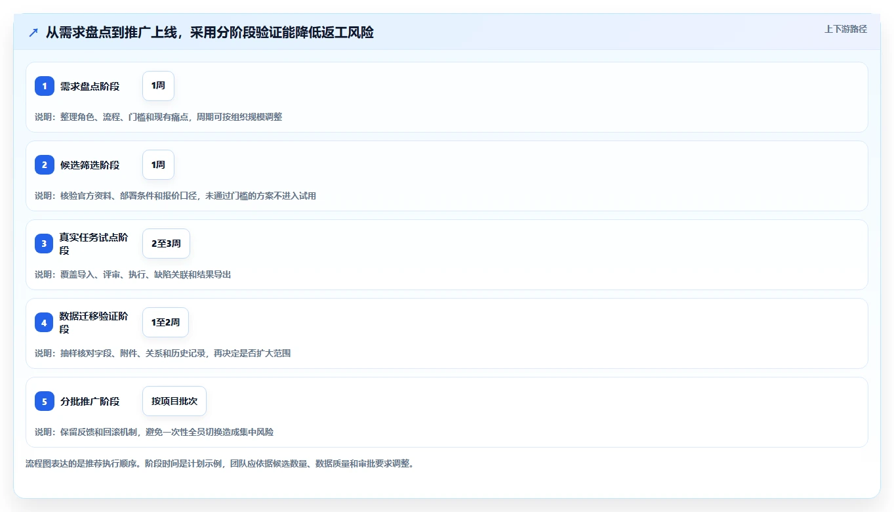The width and height of the screenshot is (894, 512).
Task: Click the 上下游路径 label at top right
Action: click(845, 29)
